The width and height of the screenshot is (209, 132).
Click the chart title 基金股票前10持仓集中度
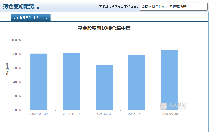point(104,28)
